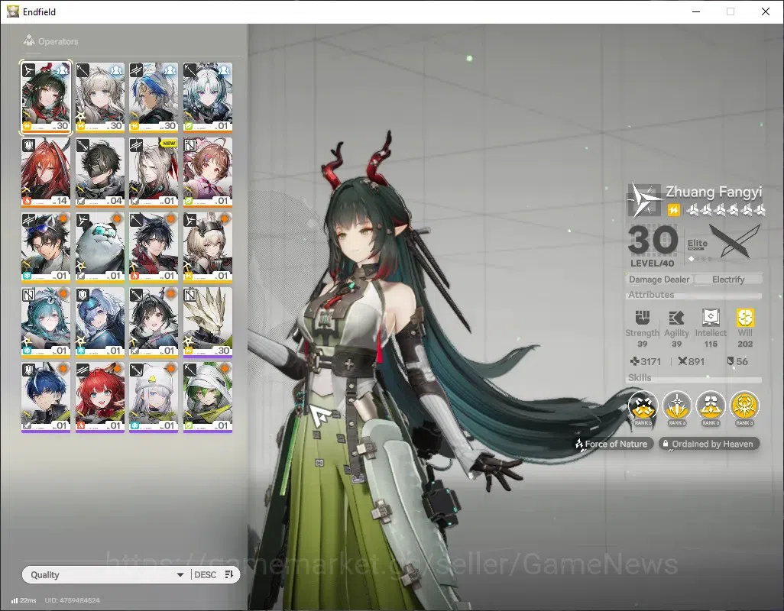
Task: Click the Endfield app icon in title bar
Action: click(x=13, y=11)
